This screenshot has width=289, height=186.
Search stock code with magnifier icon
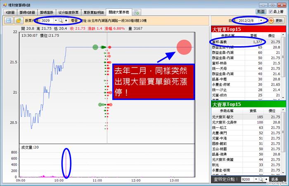61,21
